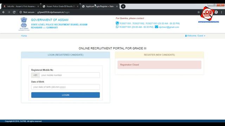This screenshot has width=225, height=126.
Task: Click the WhatsApp icon in contact info
Action: pos(117,27)
